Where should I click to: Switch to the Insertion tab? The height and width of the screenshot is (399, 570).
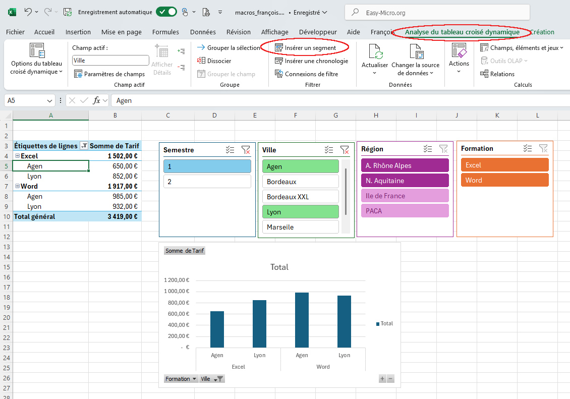coord(78,32)
